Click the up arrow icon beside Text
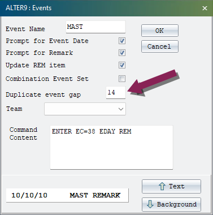 pos(162,186)
